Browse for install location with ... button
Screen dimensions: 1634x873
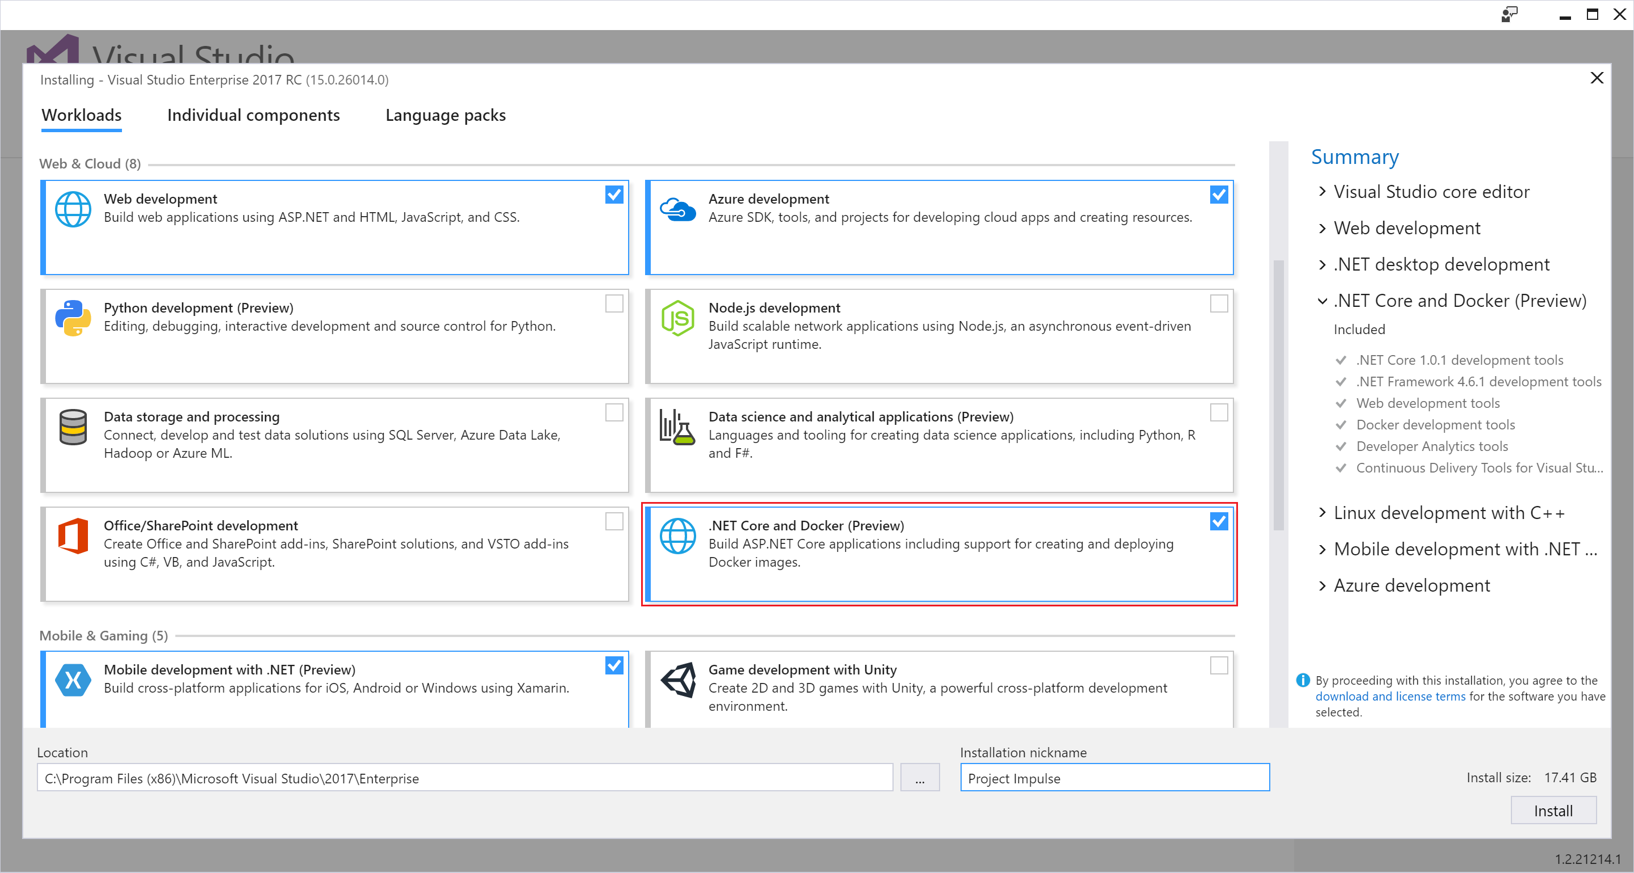(919, 778)
